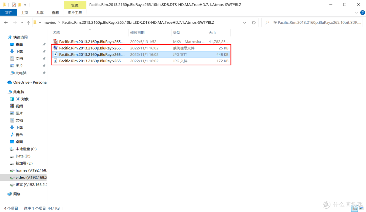Select 文档 under Quick access
The image size is (366, 212).
click(x=19, y=59)
